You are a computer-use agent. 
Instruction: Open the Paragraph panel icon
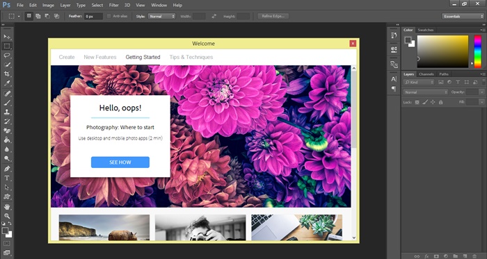point(394,89)
